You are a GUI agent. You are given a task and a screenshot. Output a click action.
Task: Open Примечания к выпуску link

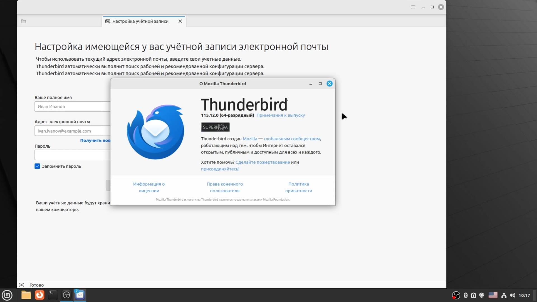pyautogui.click(x=281, y=115)
